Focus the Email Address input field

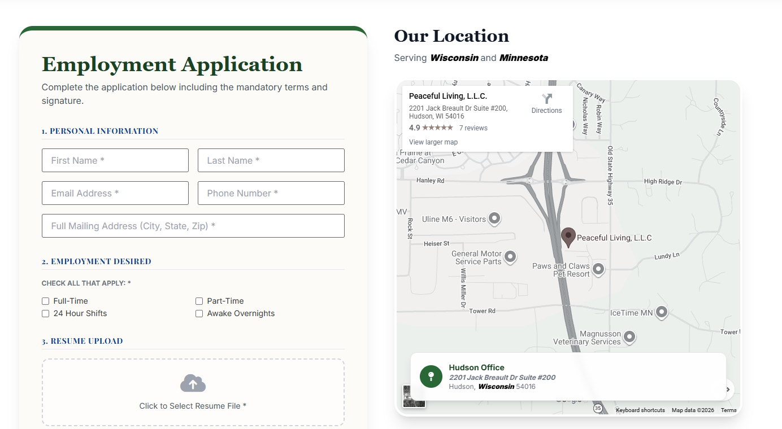pyautogui.click(x=115, y=193)
